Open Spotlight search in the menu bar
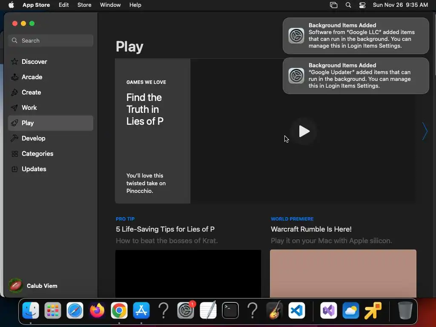This screenshot has height=327, width=436. tap(348, 5)
